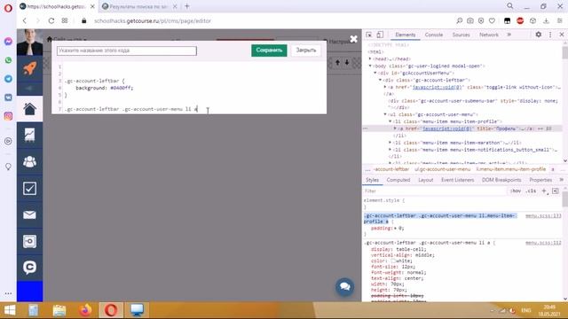568x319 pixels.
Task: Open a new browser tab
Action: point(187,6)
